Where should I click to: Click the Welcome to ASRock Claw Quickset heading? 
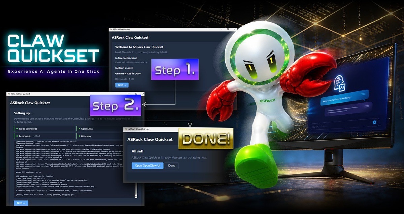tap(139, 47)
